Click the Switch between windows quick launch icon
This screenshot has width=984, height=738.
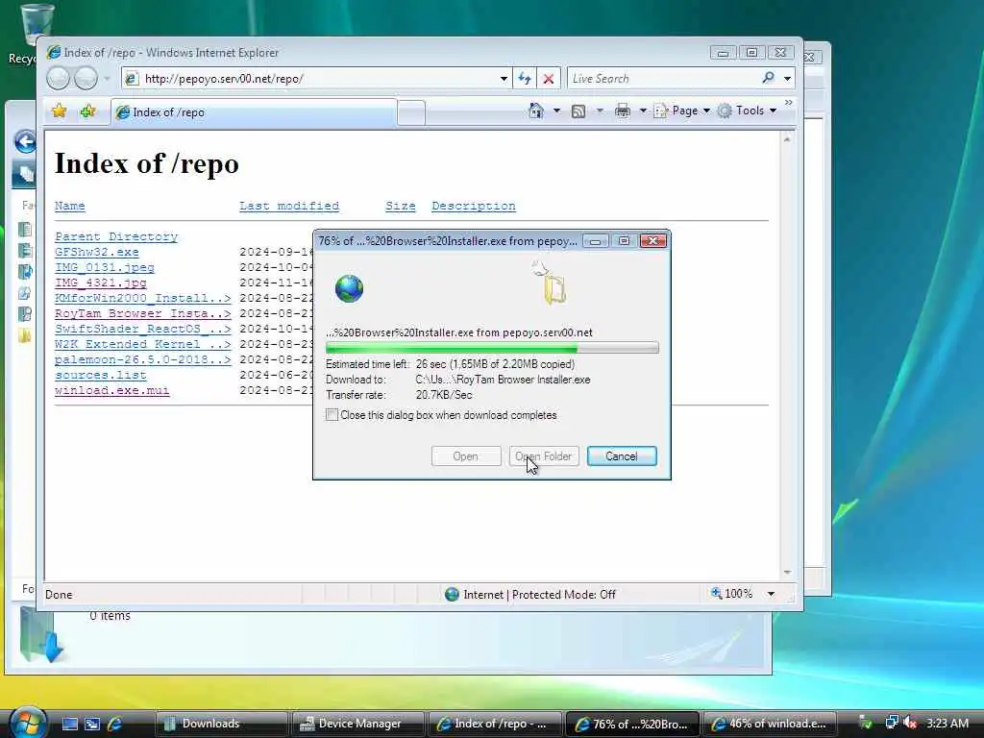(92, 725)
